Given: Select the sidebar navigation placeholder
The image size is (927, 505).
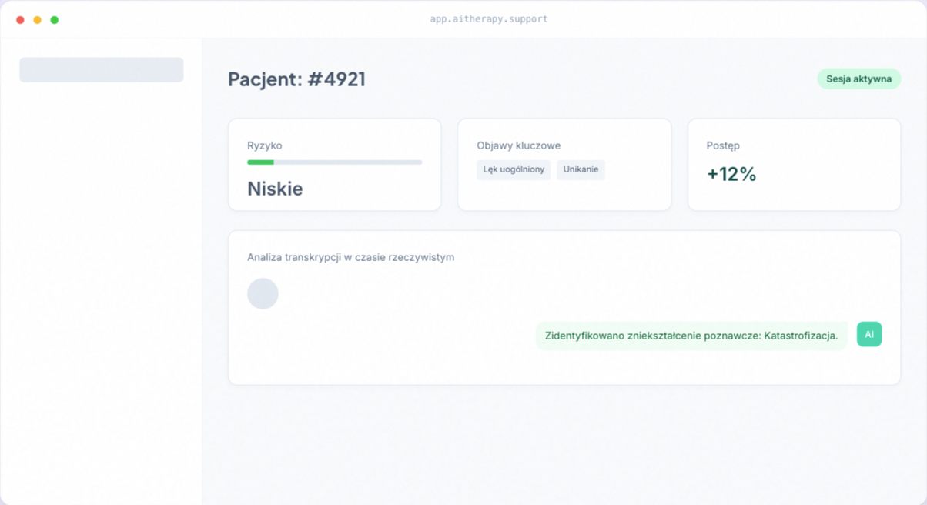Looking at the screenshot, I should [101, 69].
